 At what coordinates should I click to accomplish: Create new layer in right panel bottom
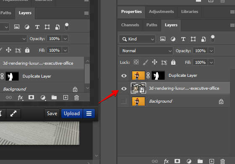[211, 161]
